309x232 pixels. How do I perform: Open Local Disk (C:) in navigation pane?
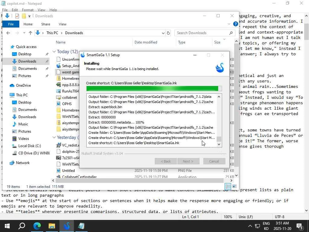tap(30, 146)
